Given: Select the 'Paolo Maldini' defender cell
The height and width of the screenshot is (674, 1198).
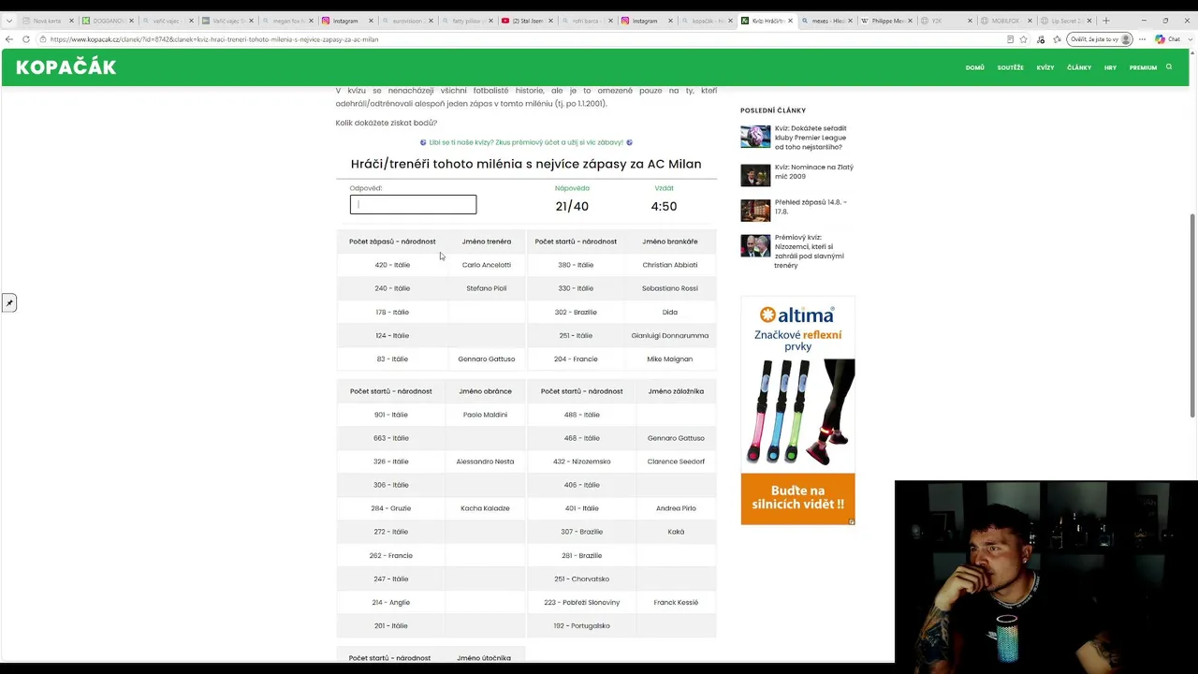Looking at the screenshot, I should pos(485,415).
